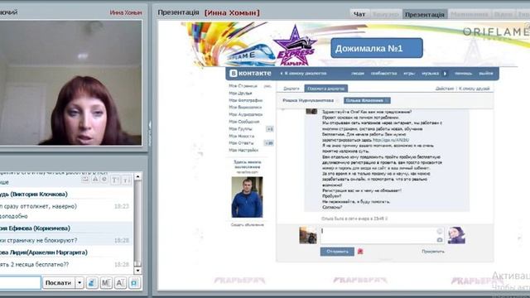Click the chat scrollbar track
The height and width of the screenshot is (298, 530).
coord(137,223)
